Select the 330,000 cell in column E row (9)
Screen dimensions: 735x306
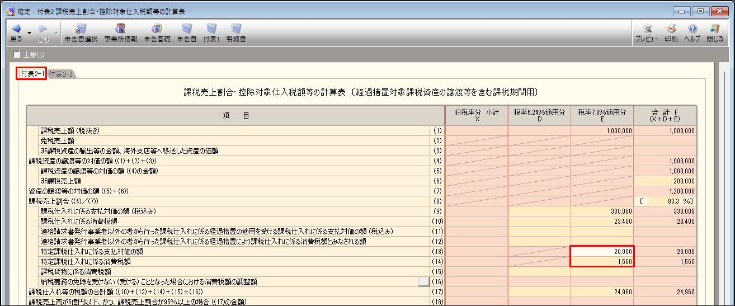[x=602, y=211]
